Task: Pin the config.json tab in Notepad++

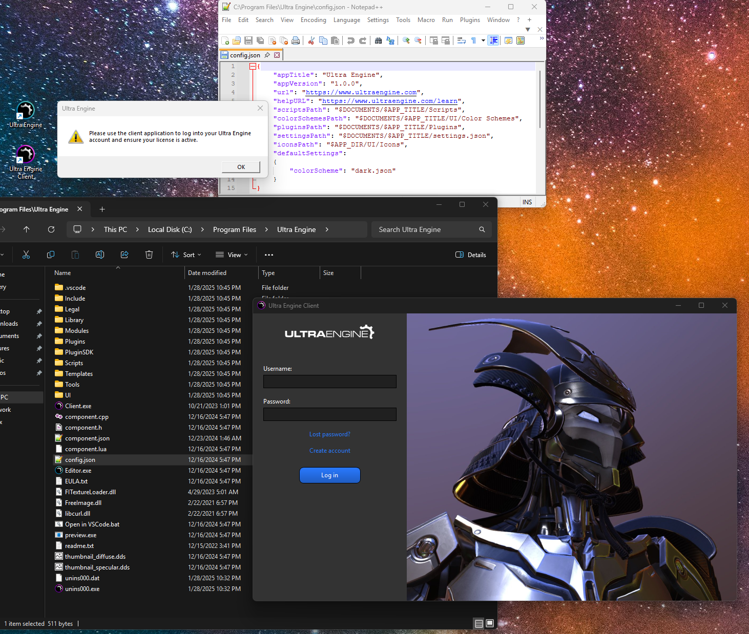Action: click(267, 55)
